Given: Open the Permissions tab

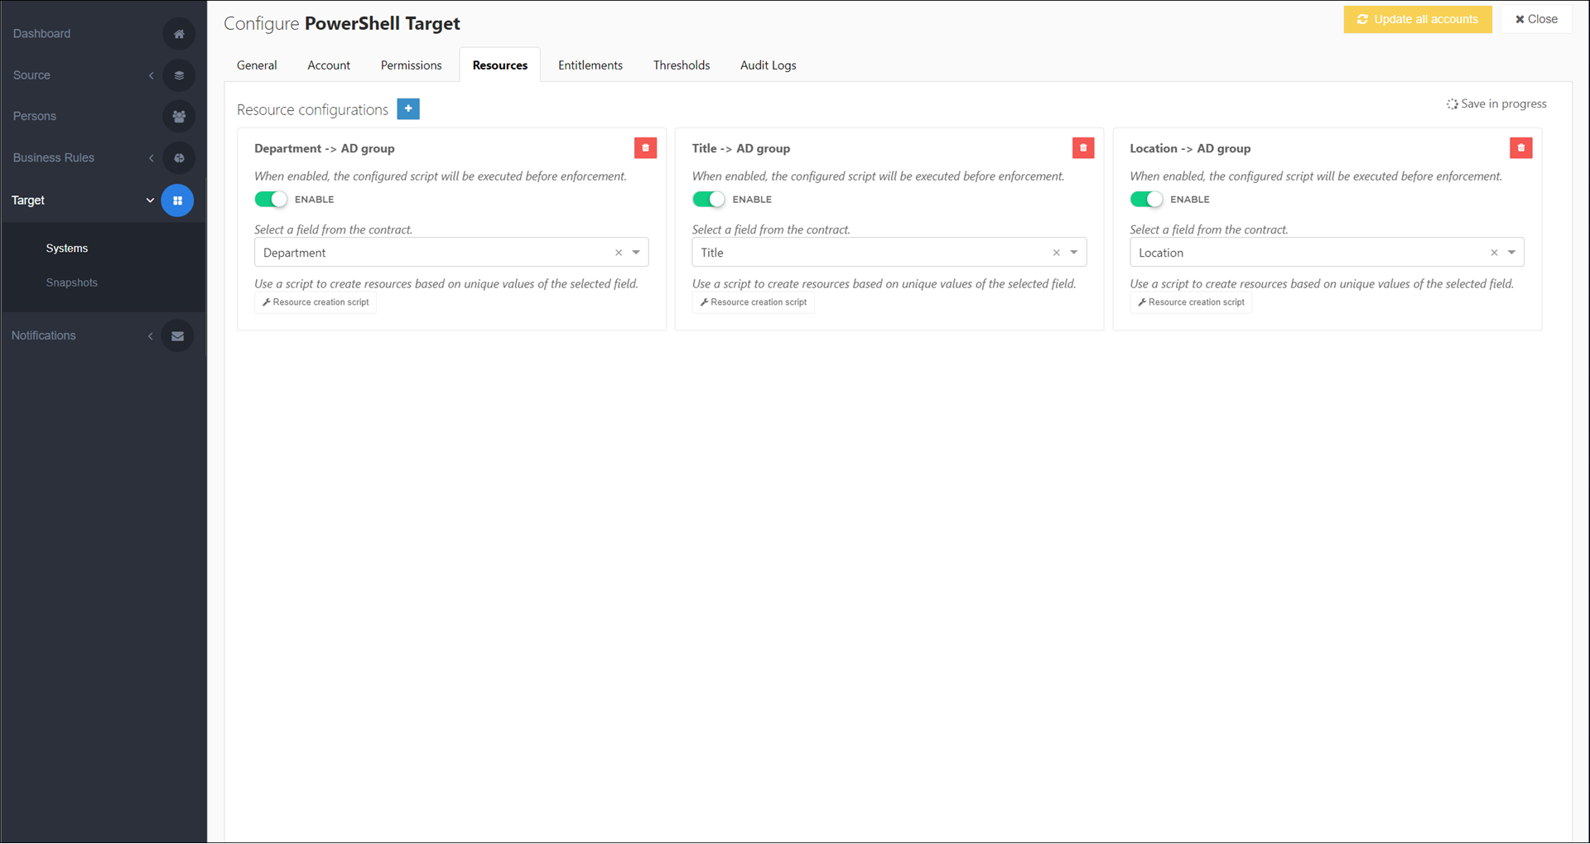Looking at the screenshot, I should (411, 65).
